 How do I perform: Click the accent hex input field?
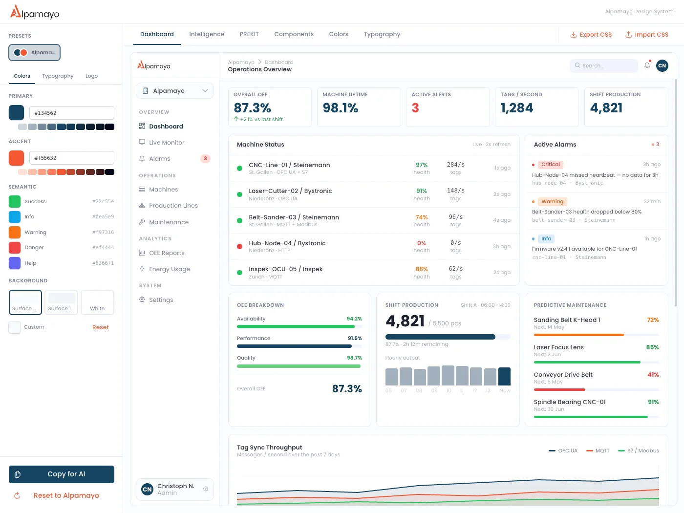coord(72,158)
